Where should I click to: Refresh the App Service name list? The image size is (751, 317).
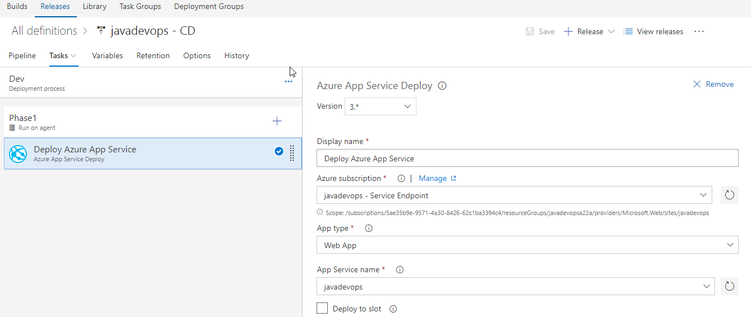click(x=730, y=286)
